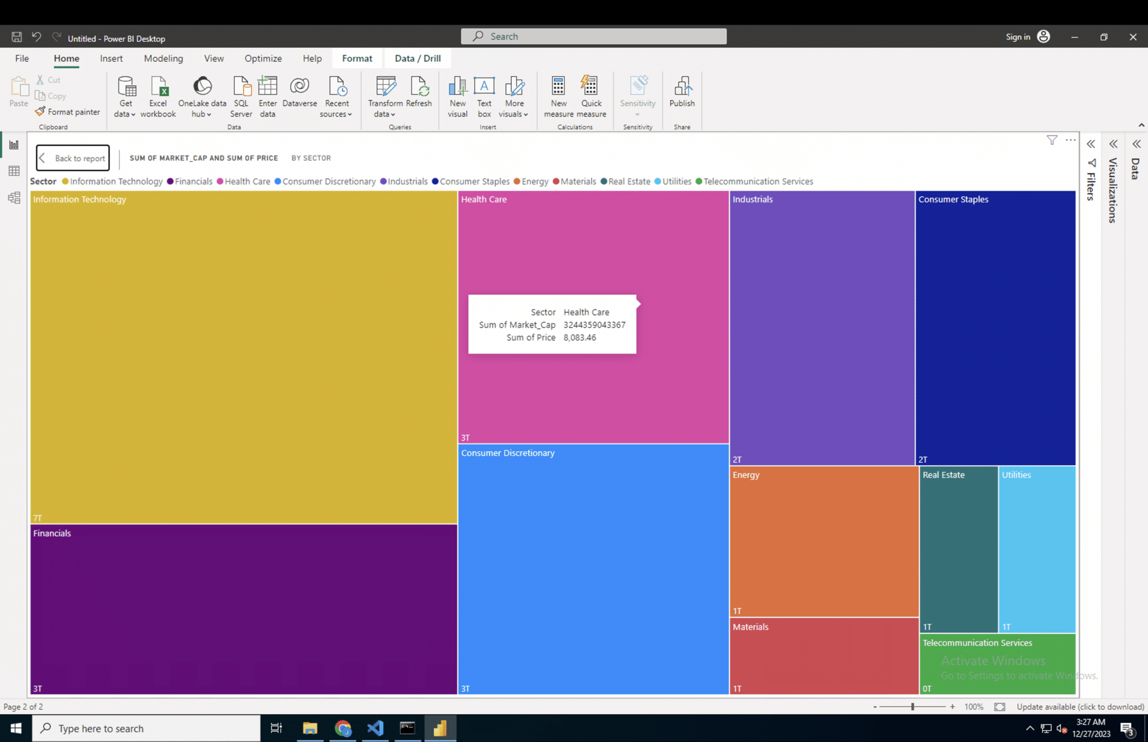
Task: Click the Back to report button
Action: 73,158
